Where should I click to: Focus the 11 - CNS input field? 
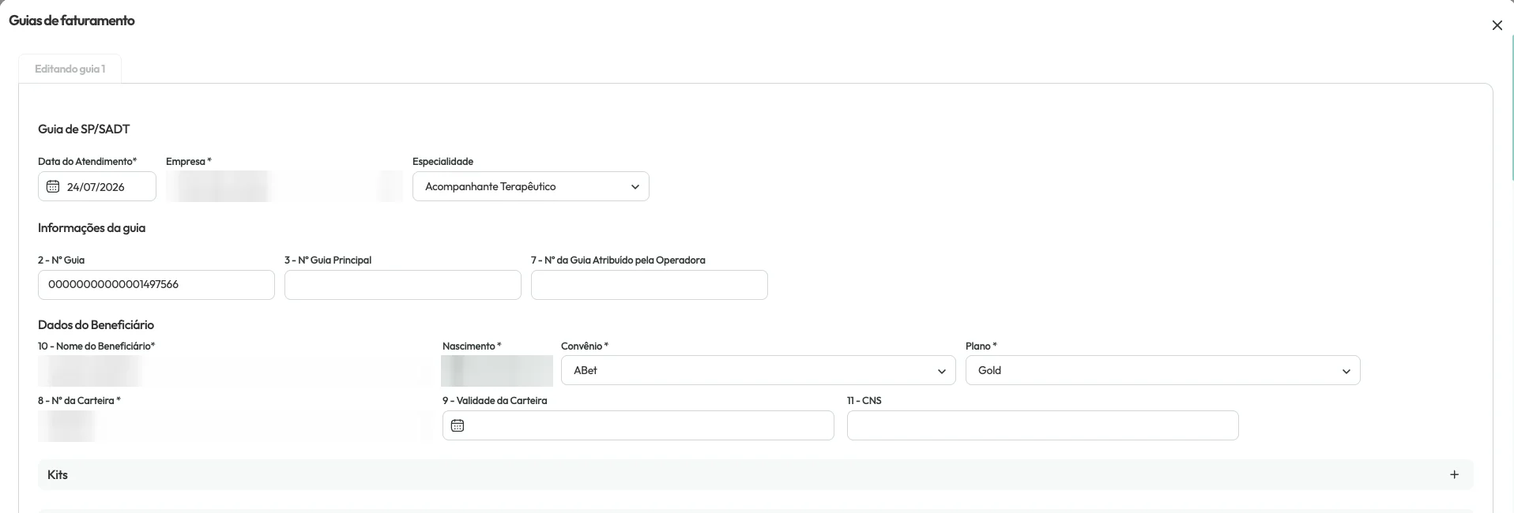1043,425
